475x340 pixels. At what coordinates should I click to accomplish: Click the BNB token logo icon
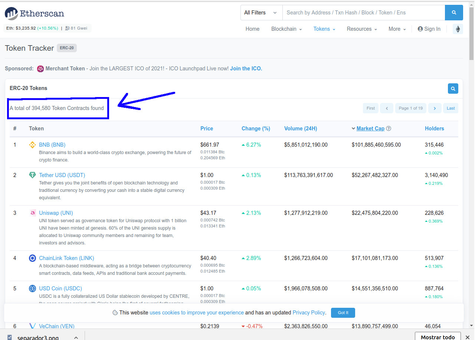pos(32,145)
